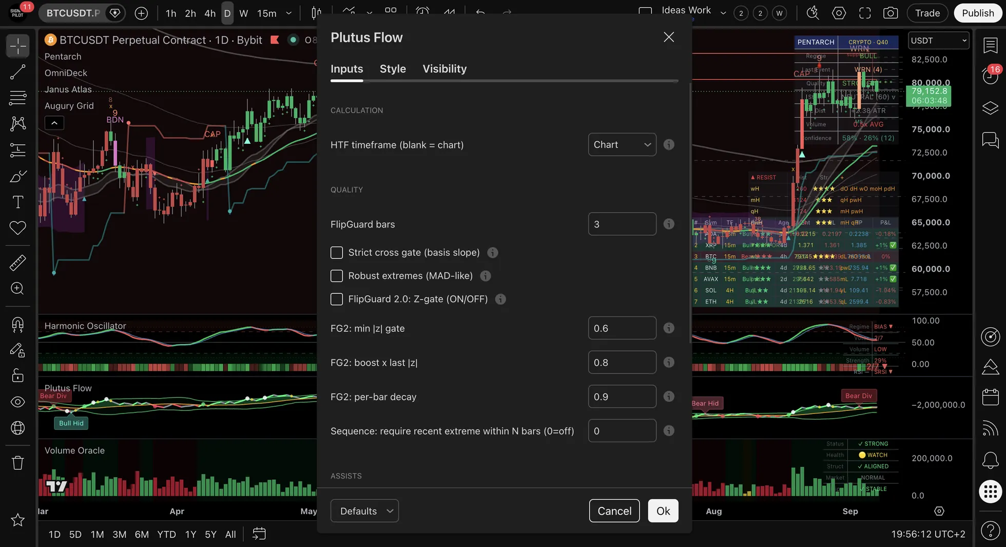Open the economic calendar icon
Viewport: 1006px width, 547px height.
(991, 397)
